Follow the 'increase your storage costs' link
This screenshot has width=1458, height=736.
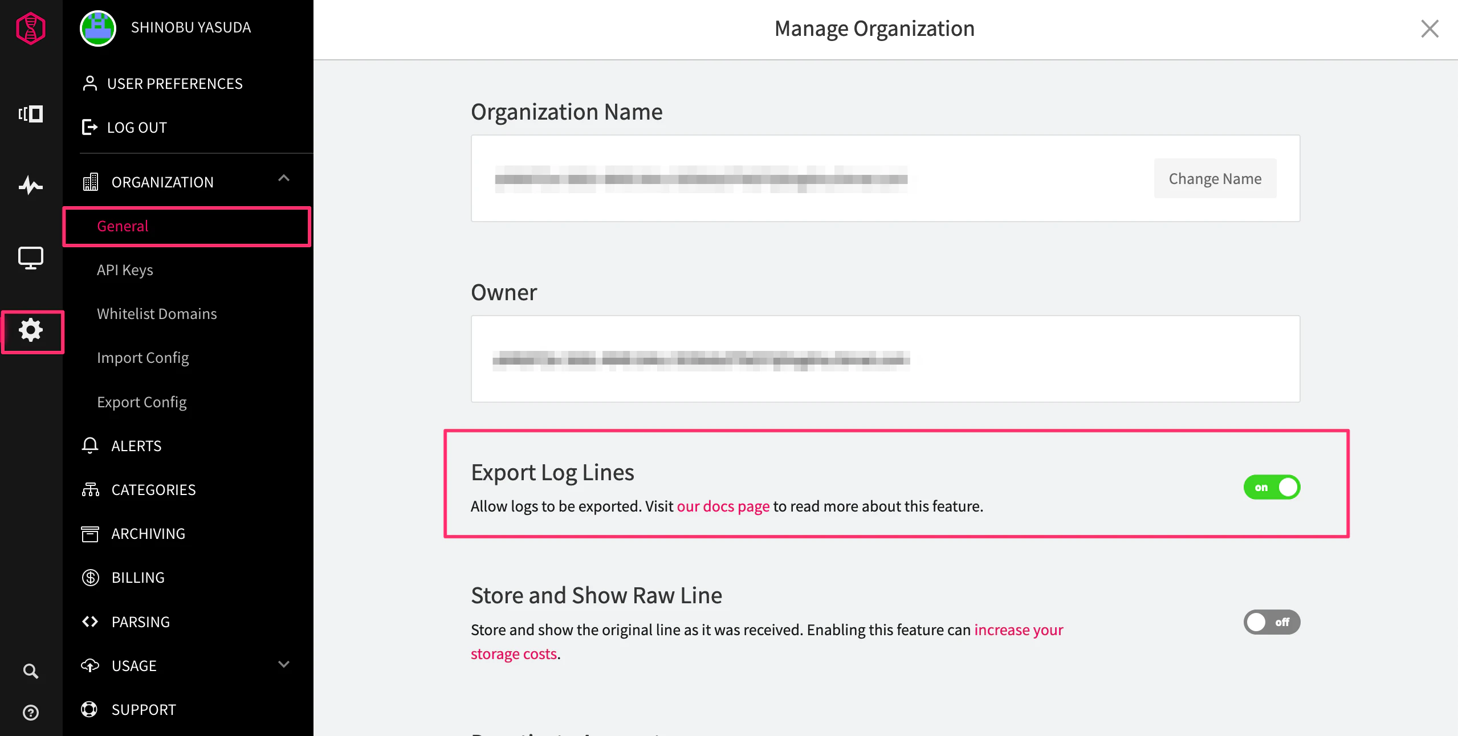point(767,641)
